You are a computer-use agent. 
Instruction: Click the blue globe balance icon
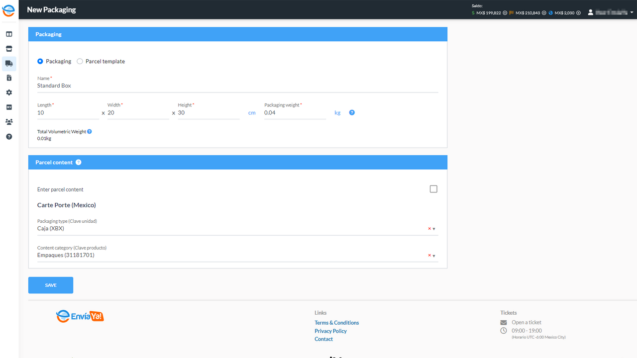coord(551,13)
